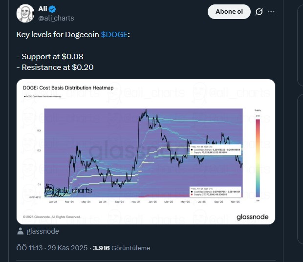
Task: Click the Supply color scale bar in chart
Action: pyautogui.click(x=258, y=156)
